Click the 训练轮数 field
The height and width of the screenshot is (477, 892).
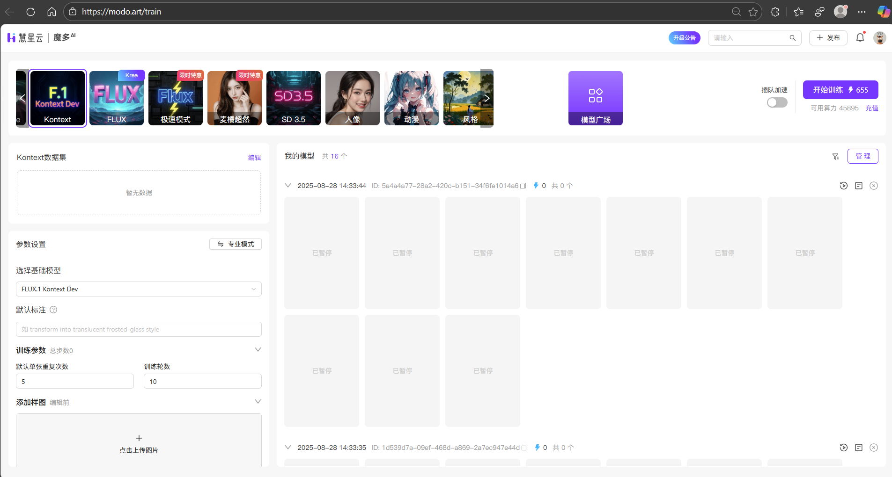tap(203, 382)
